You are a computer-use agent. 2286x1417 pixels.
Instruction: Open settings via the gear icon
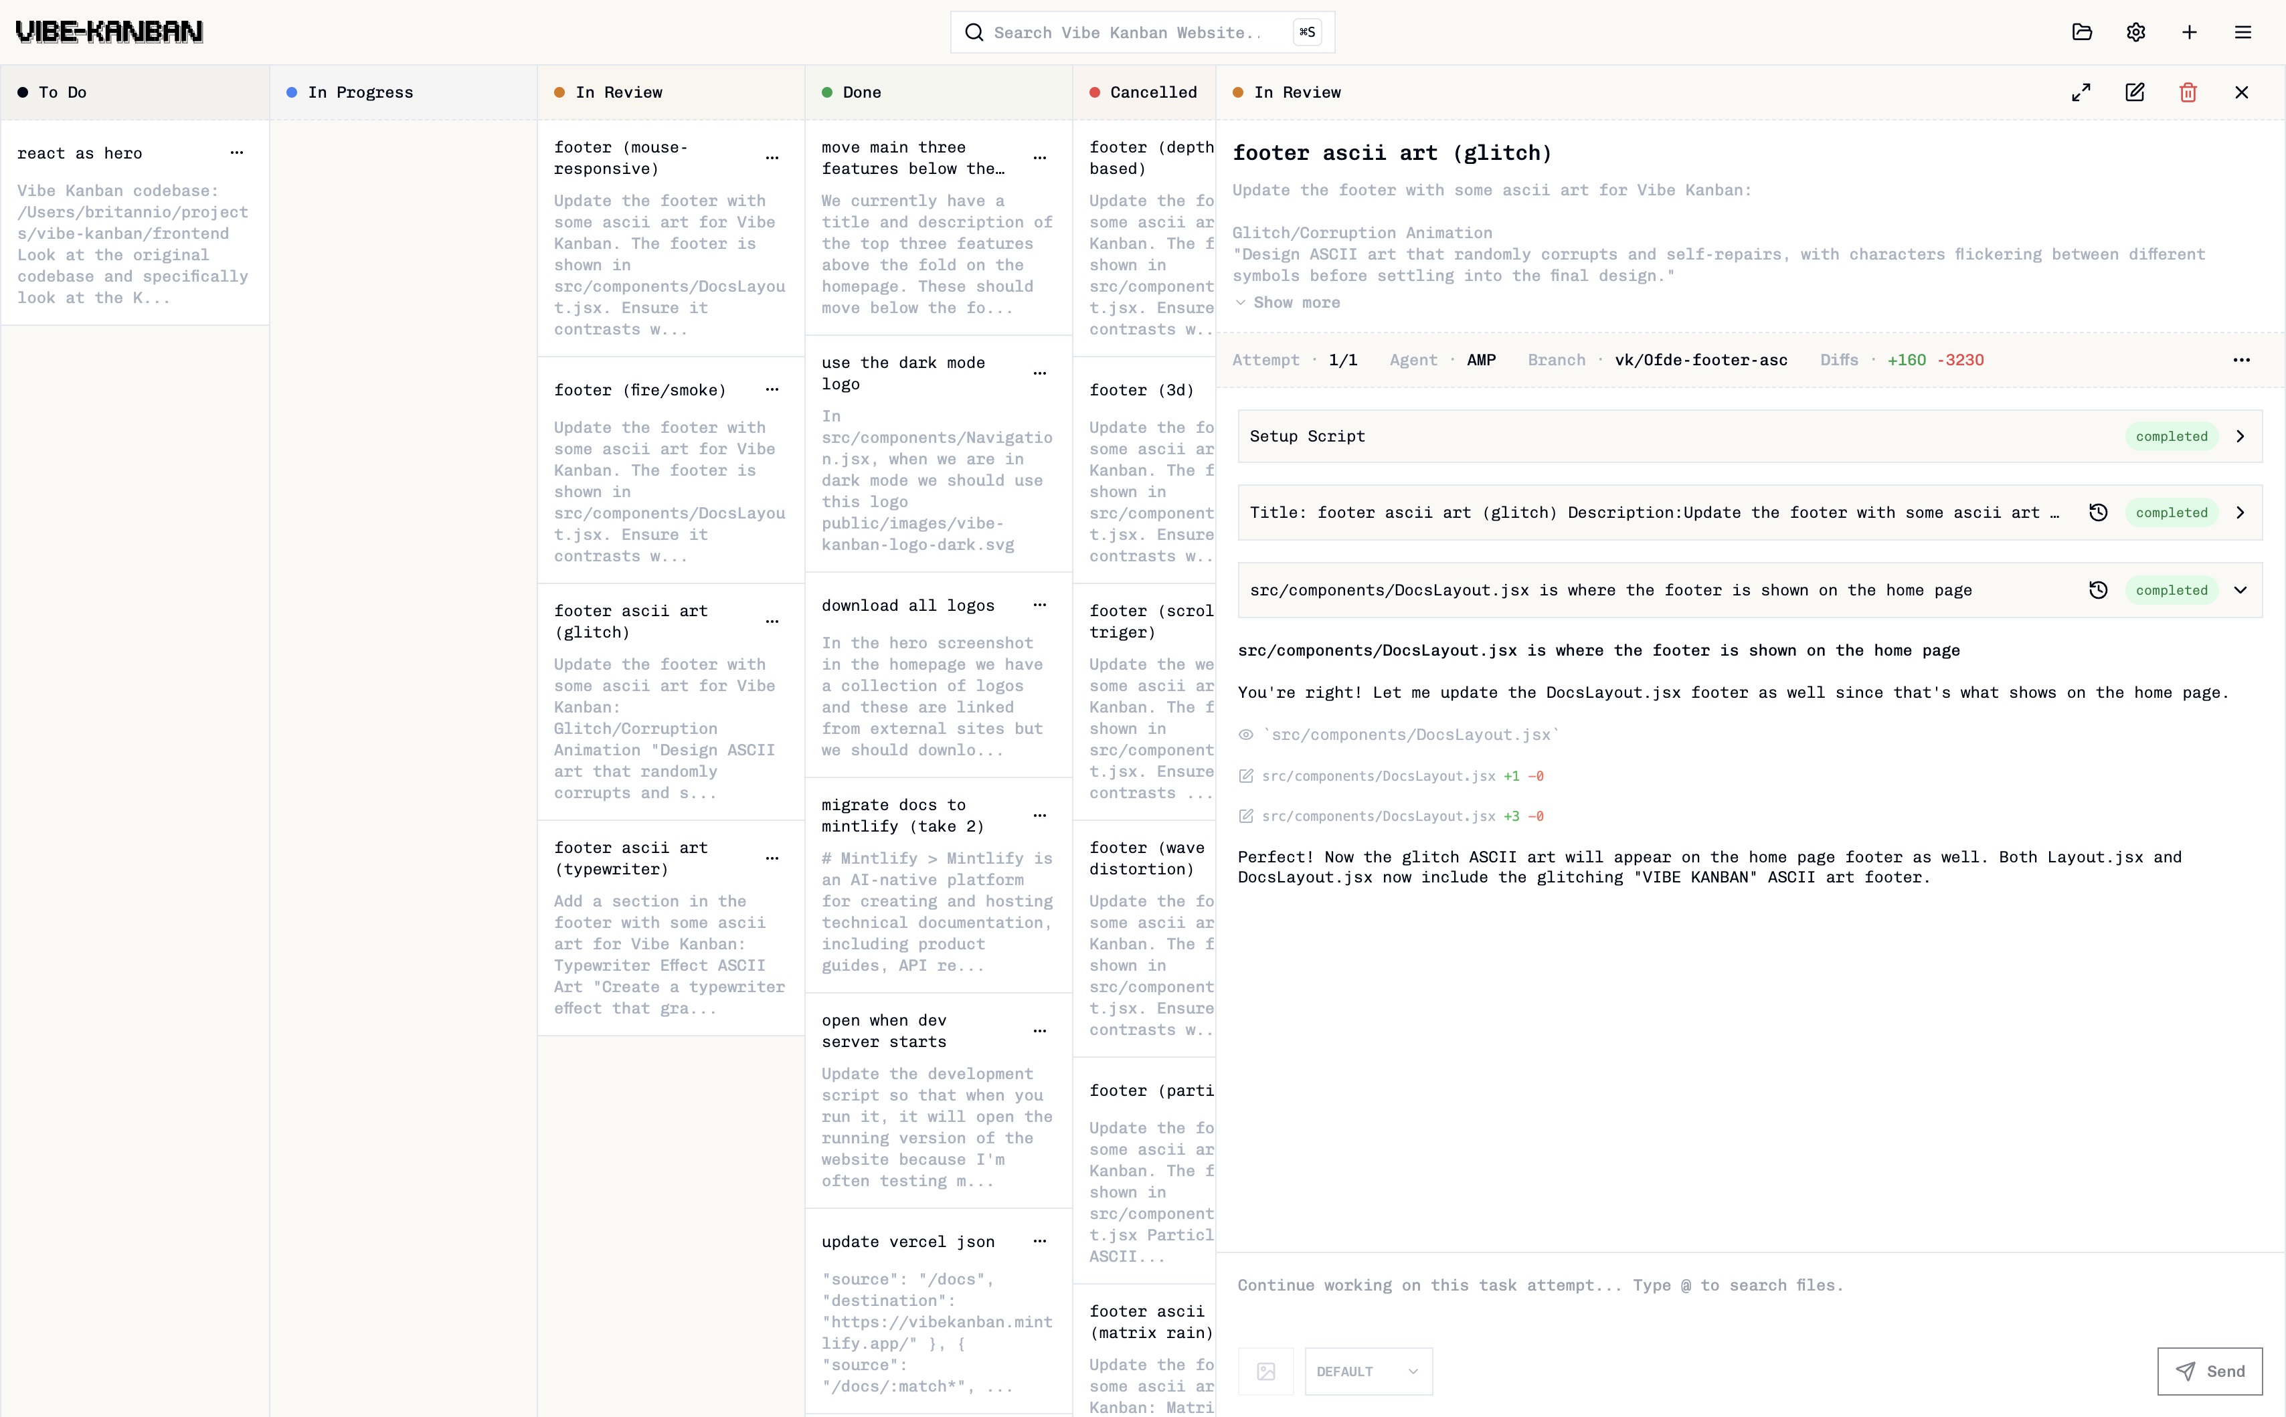[2137, 31]
